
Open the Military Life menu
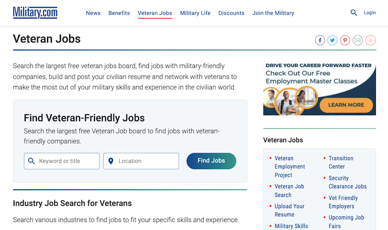195,13
